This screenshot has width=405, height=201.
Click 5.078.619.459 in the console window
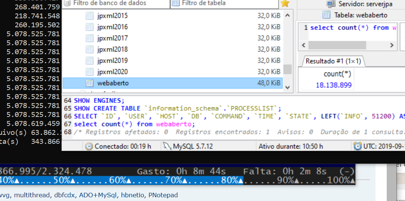point(33,123)
